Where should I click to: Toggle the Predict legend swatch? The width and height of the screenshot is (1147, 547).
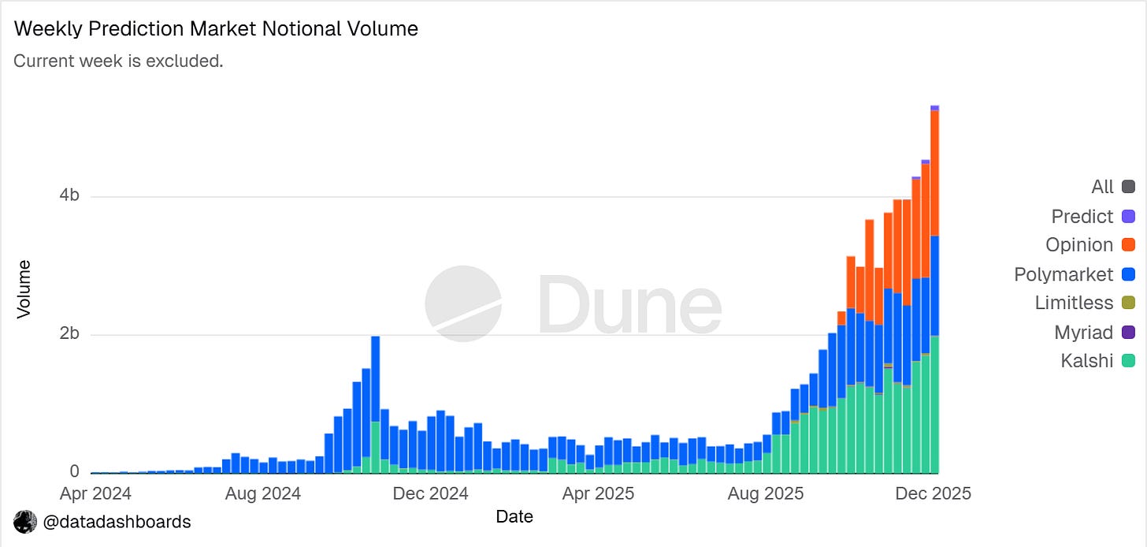tap(1128, 216)
